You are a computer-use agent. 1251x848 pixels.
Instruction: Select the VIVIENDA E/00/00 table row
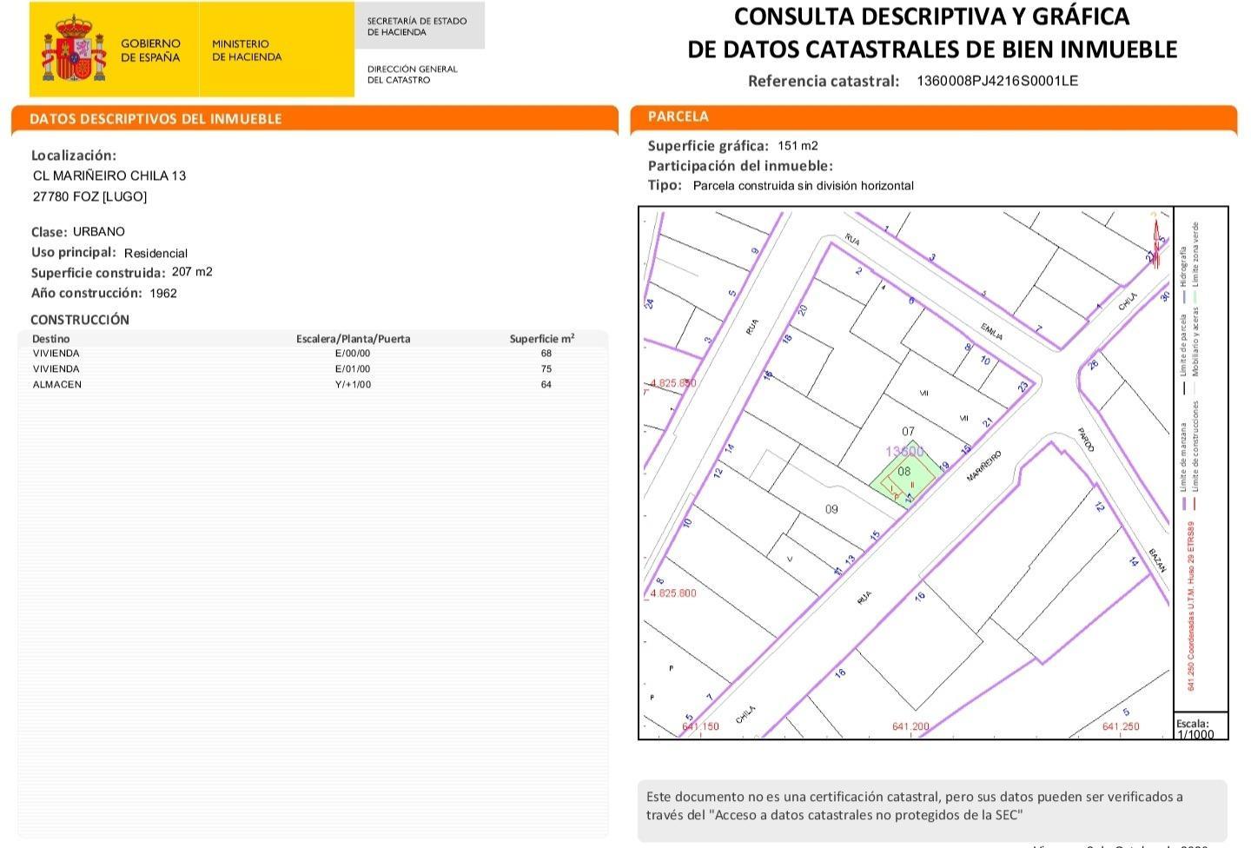click(x=313, y=354)
